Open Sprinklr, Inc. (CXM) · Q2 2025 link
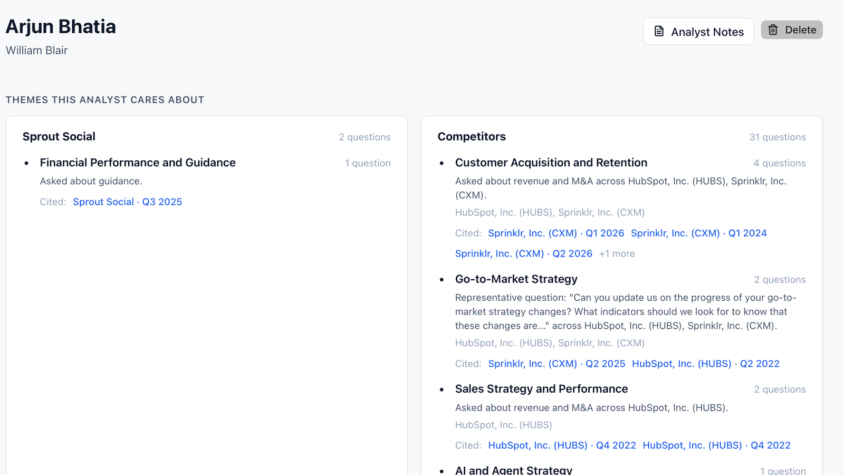This screenshot has width=844, height=475. pos(557,364)
